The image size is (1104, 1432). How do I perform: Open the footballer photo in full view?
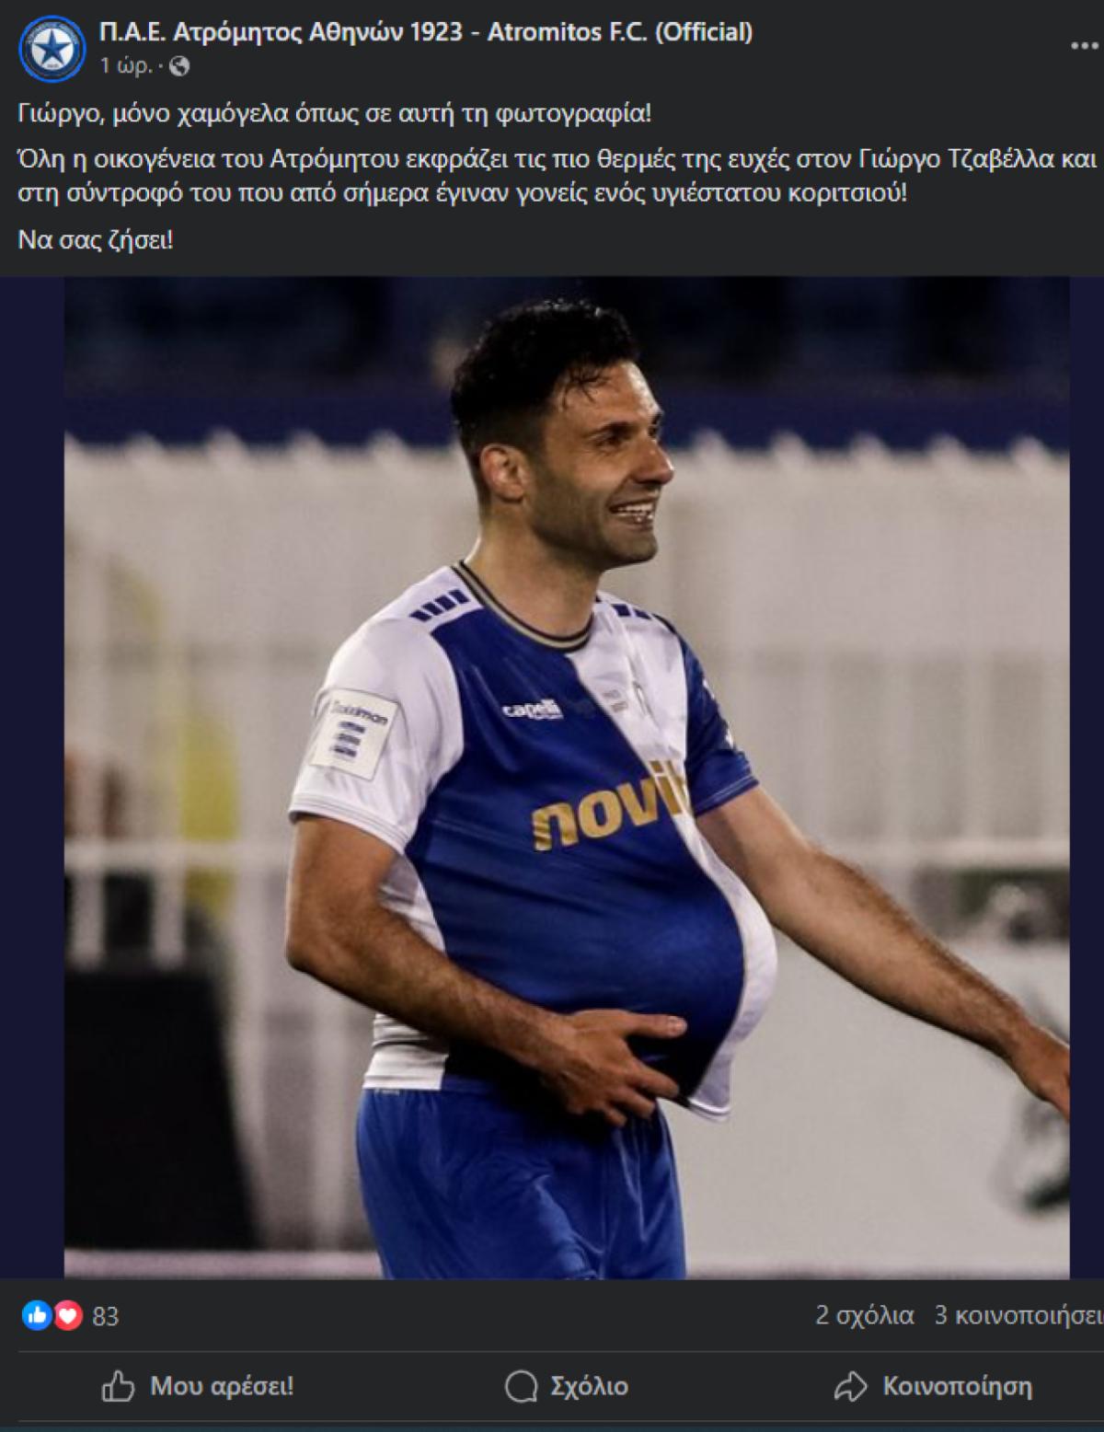point(566,778)
